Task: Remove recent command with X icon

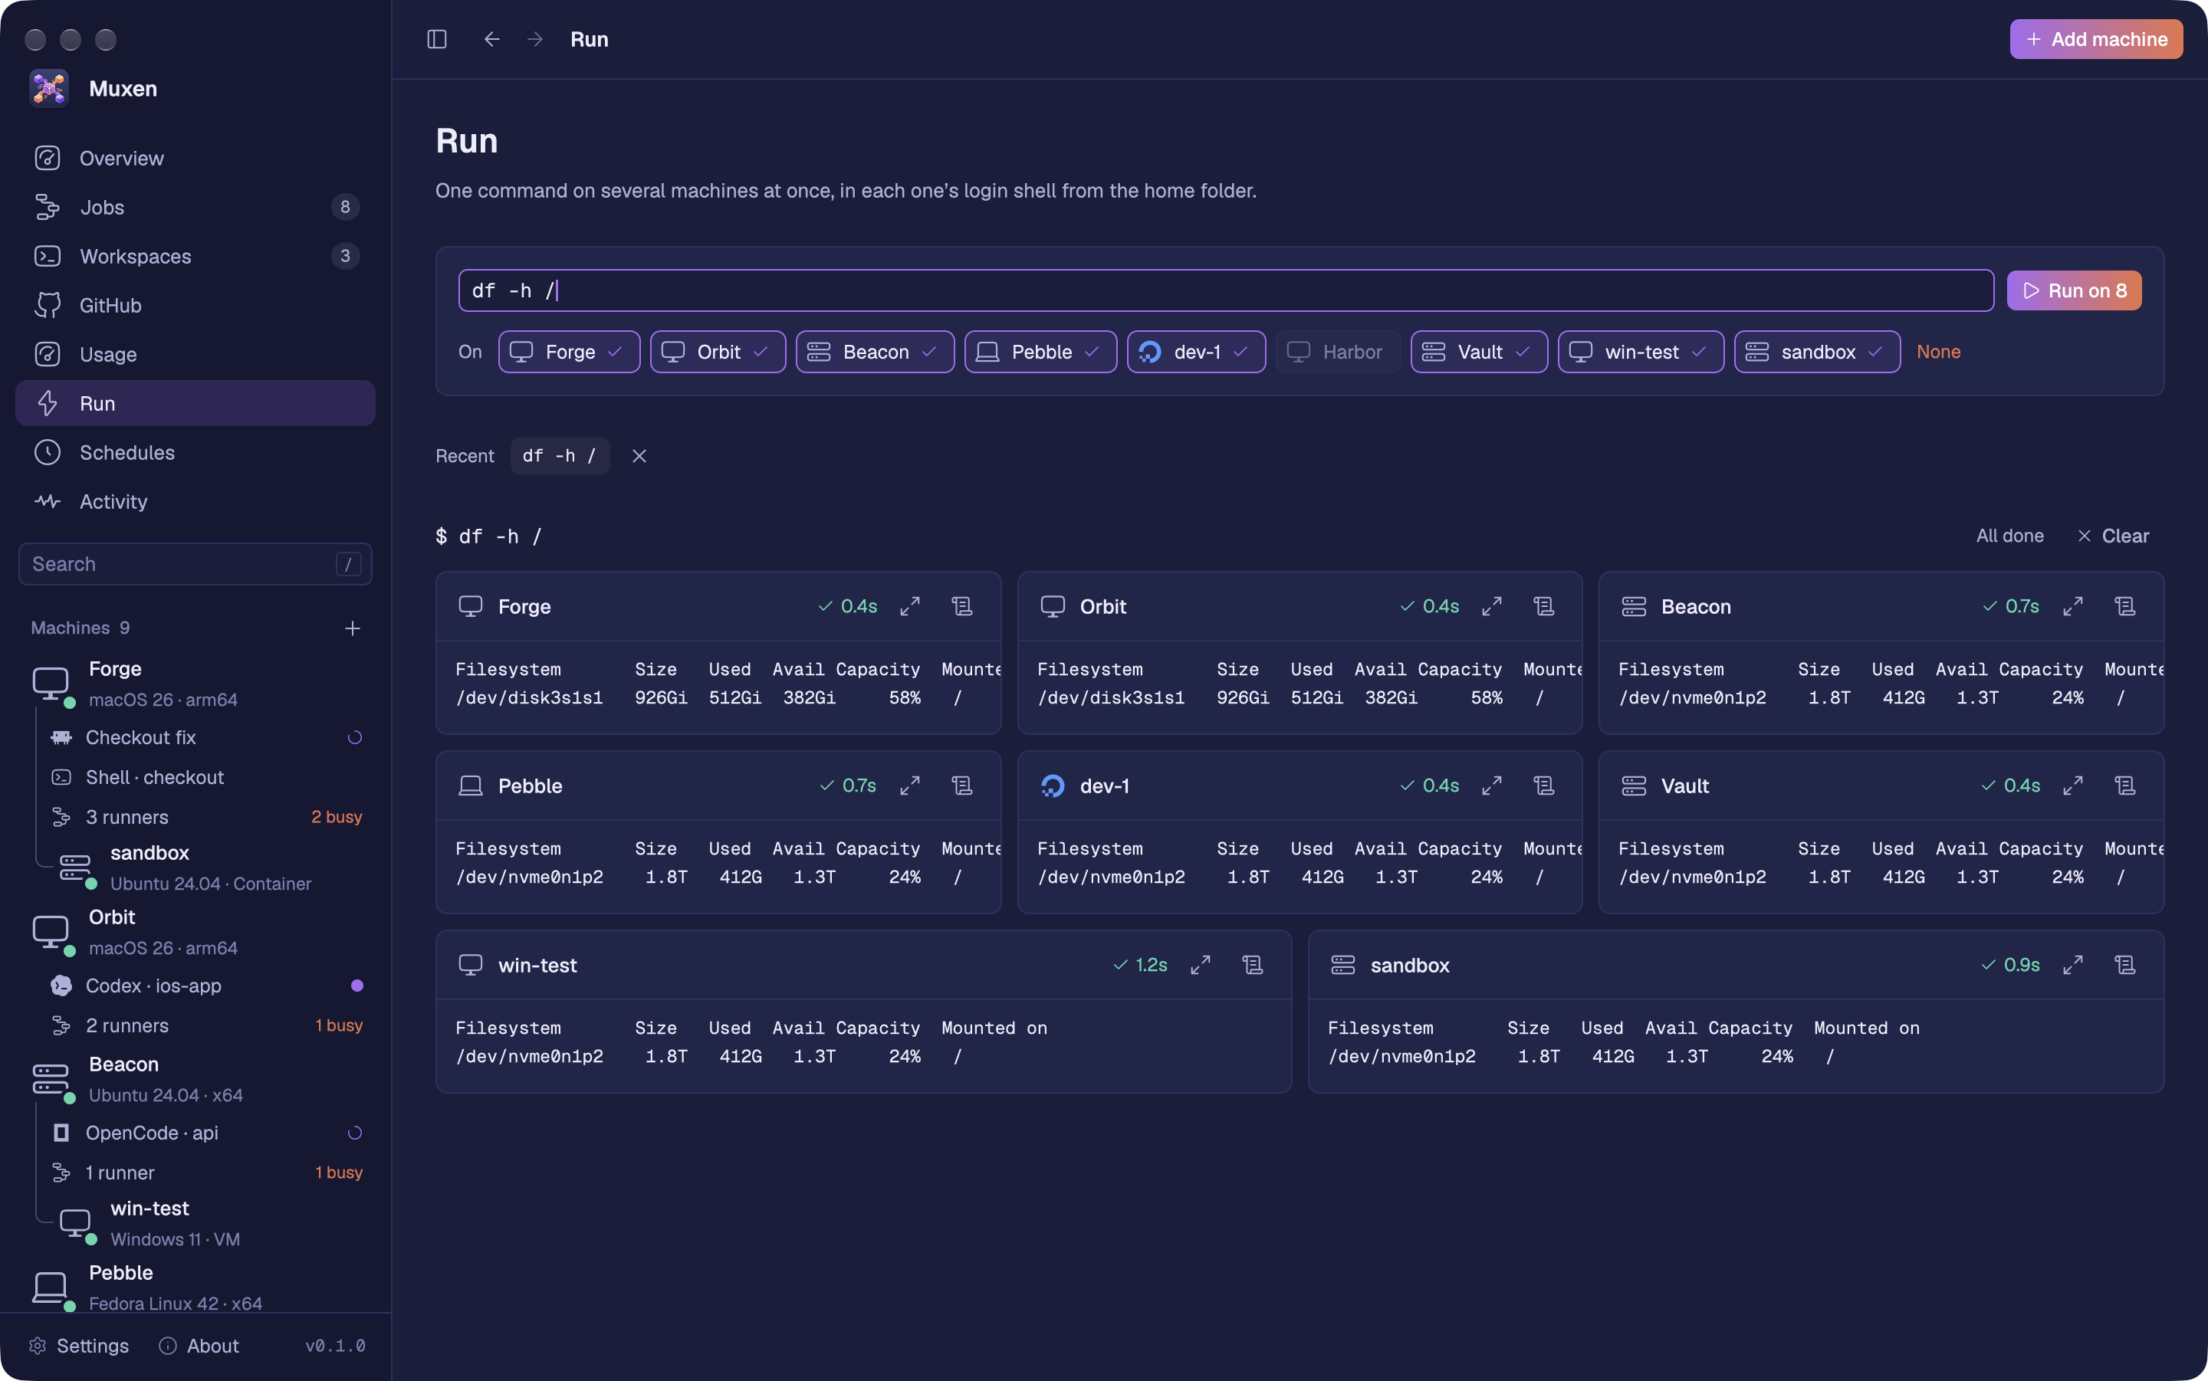Action: [x=639, y=456]
